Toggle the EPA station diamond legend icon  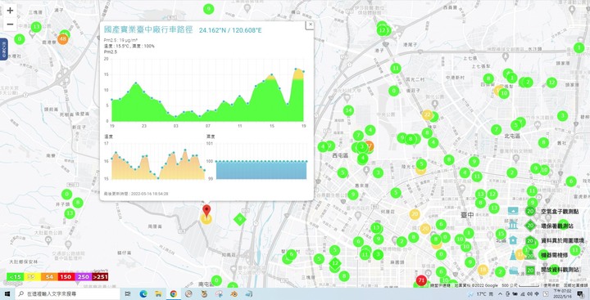point(530,226)
